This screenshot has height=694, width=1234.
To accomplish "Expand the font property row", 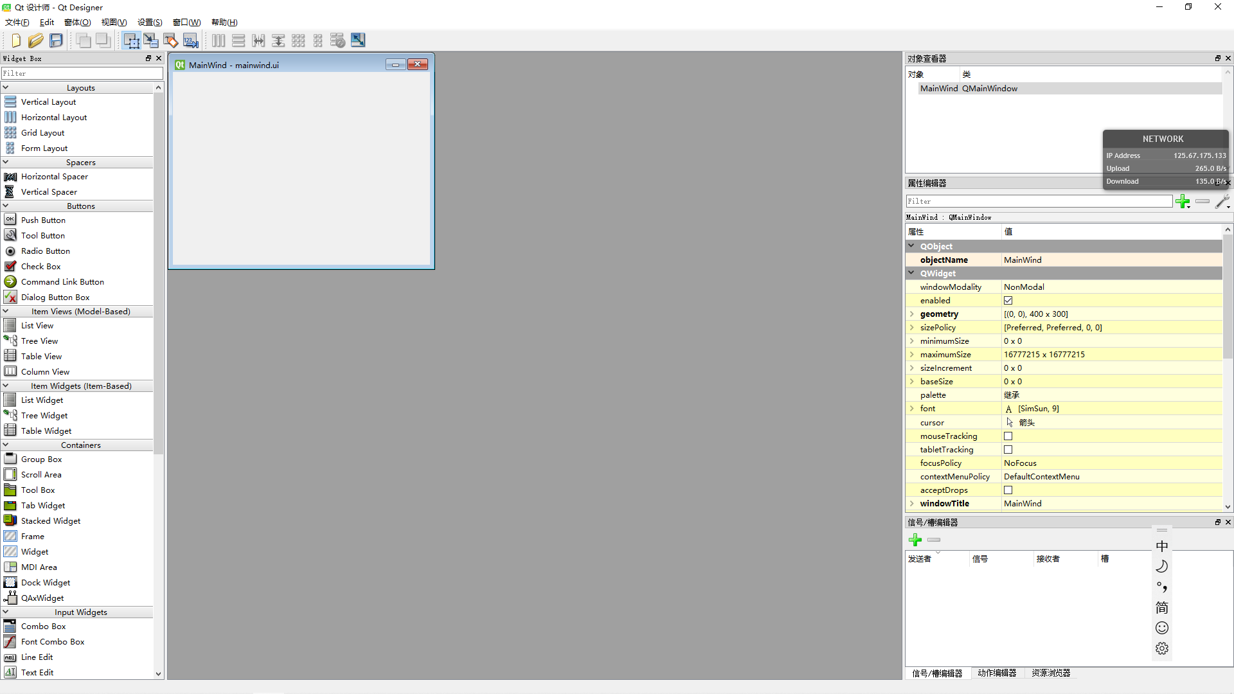I will coord(911,409).
